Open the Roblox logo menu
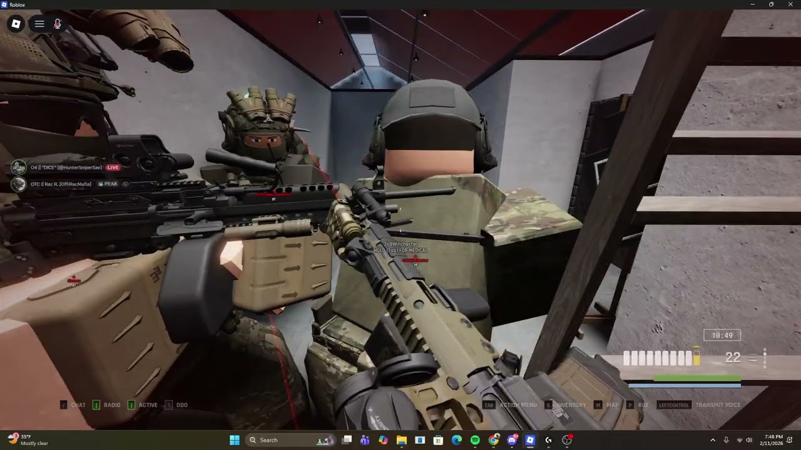Image resolution: width=801 pixels, height=450 pixels. (16, 24)
